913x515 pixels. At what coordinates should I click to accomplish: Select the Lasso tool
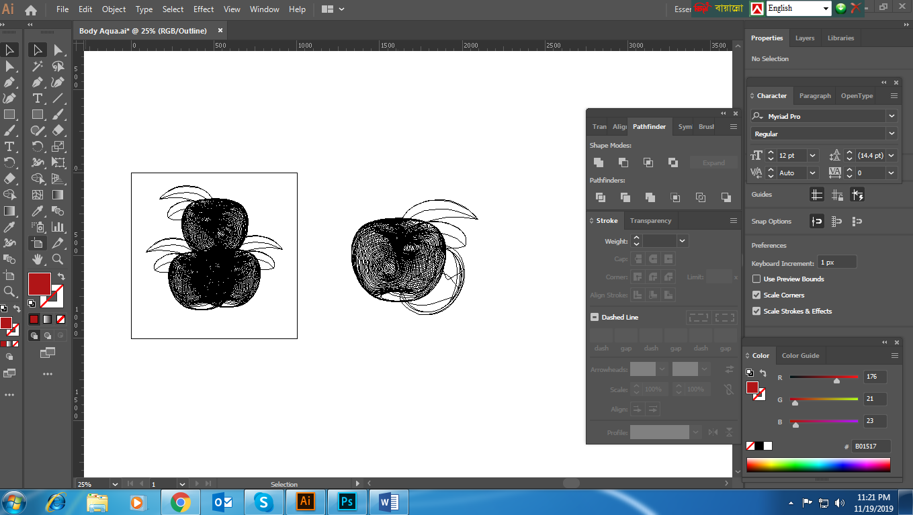[x=58, y=66]
